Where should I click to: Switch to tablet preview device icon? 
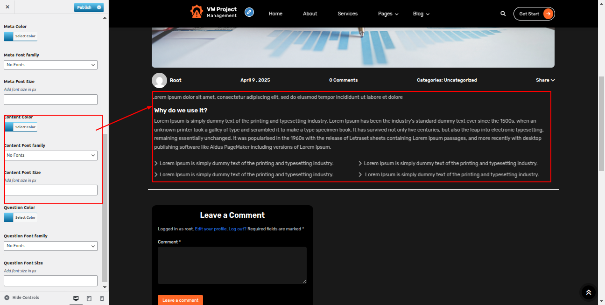pyautogui.click(x=89, y=298)
